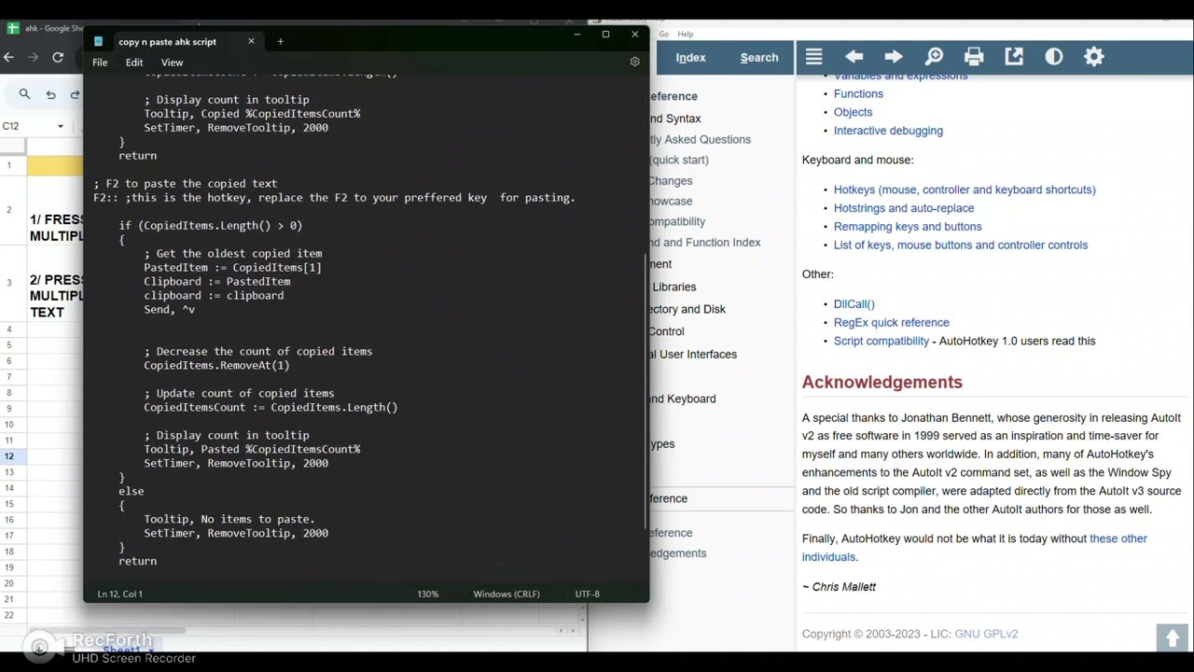
Task: Select 'nd Syntax' item in help sidebar
Action: 675,119
